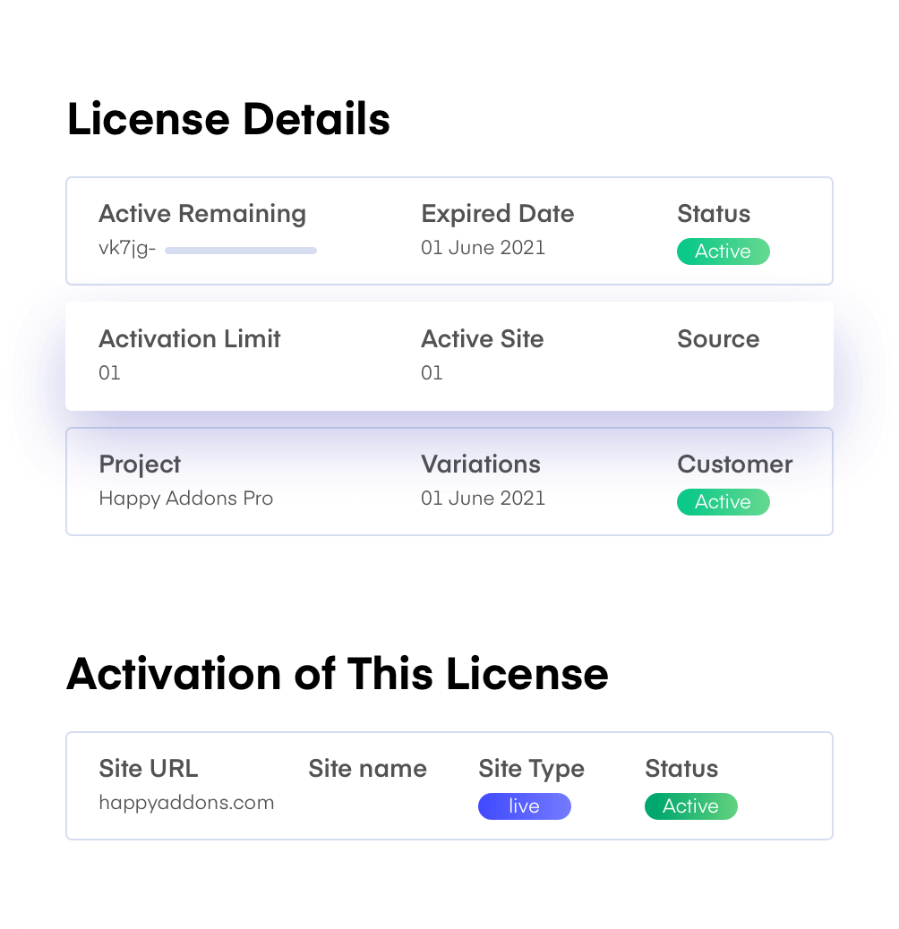
Task: Click the Active Remaining label
Action: pyautogui.click(x=202, y=214)
